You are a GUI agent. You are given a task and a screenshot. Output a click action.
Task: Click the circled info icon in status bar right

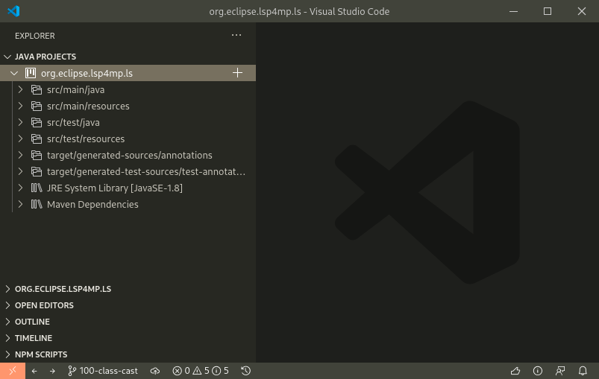538,371
